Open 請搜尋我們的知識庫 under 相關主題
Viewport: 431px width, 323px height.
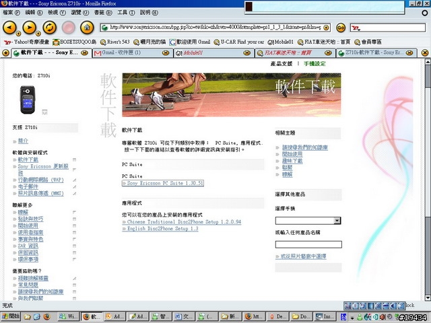click(x=305, y=147)
